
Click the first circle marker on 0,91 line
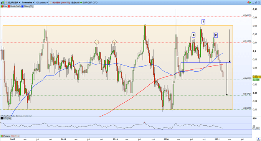[x=97, y=42]
